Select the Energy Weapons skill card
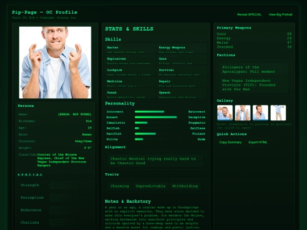 pyautogui.click(x=182, y=48)
